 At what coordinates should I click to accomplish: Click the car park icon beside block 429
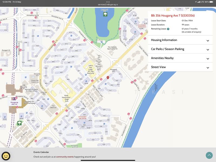(x=38, y=36)
